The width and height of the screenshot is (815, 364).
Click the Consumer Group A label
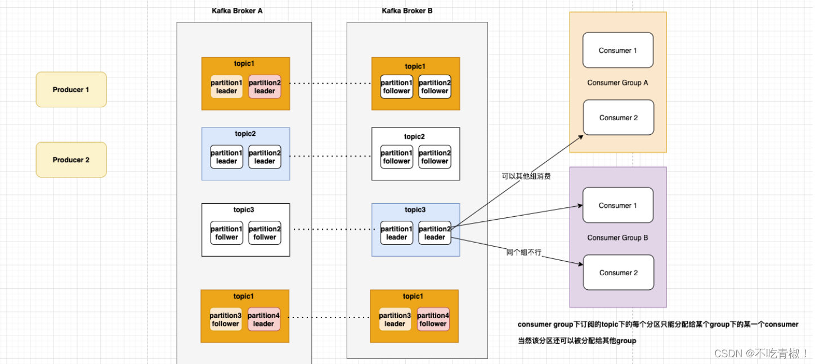tap(617, 83)
